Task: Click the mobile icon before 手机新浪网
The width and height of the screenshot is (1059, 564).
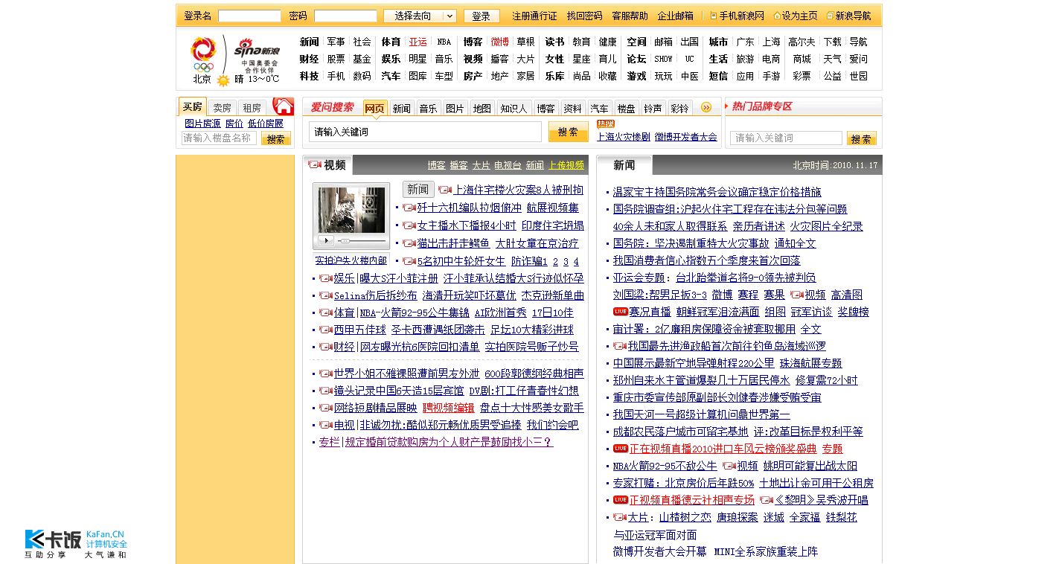Action: pos(713,16)
